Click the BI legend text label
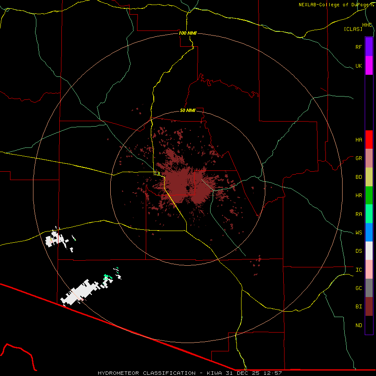This screenshot has height=376, width=376. click(x=358, y=307)
